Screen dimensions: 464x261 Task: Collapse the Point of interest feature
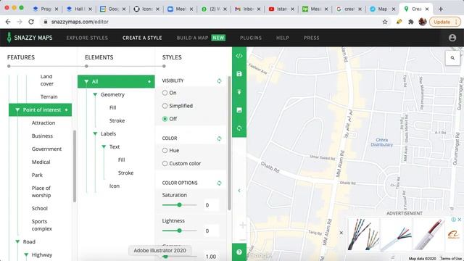17,110
